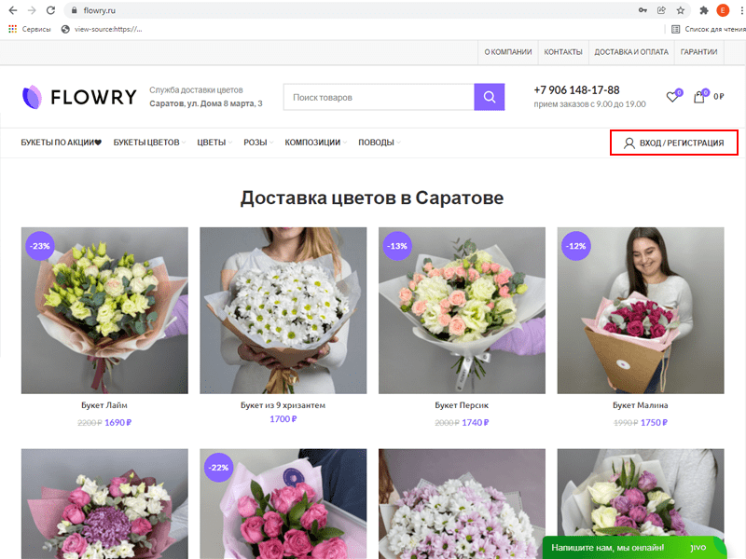Click the Букет Лайм title link
The width and height of the screenshot is (746, 559).
[x=104, y=405]
